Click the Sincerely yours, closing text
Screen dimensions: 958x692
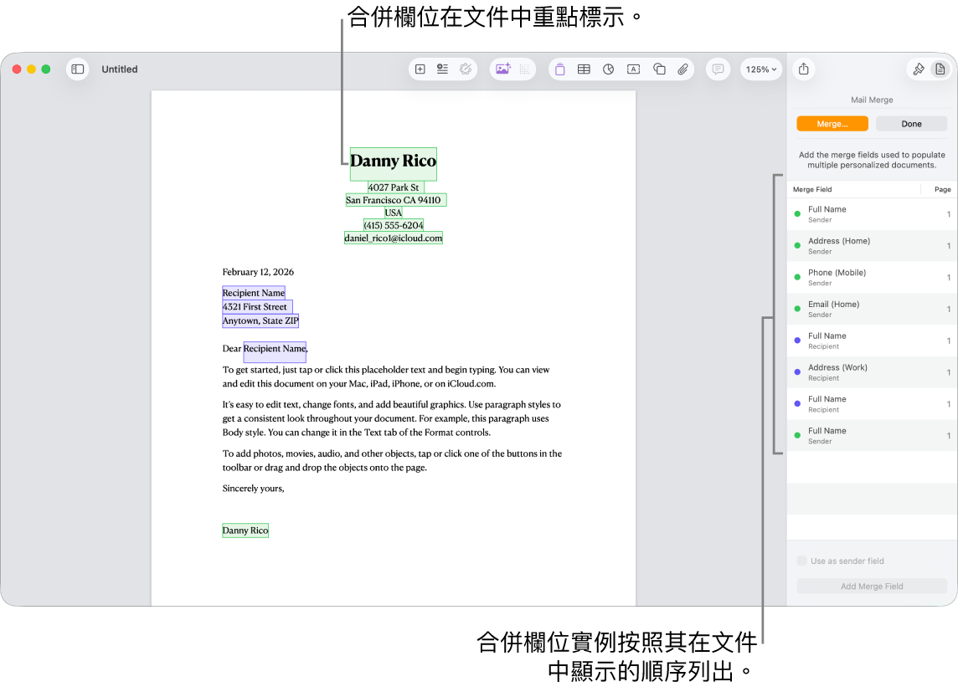click(x=253, y=489)
